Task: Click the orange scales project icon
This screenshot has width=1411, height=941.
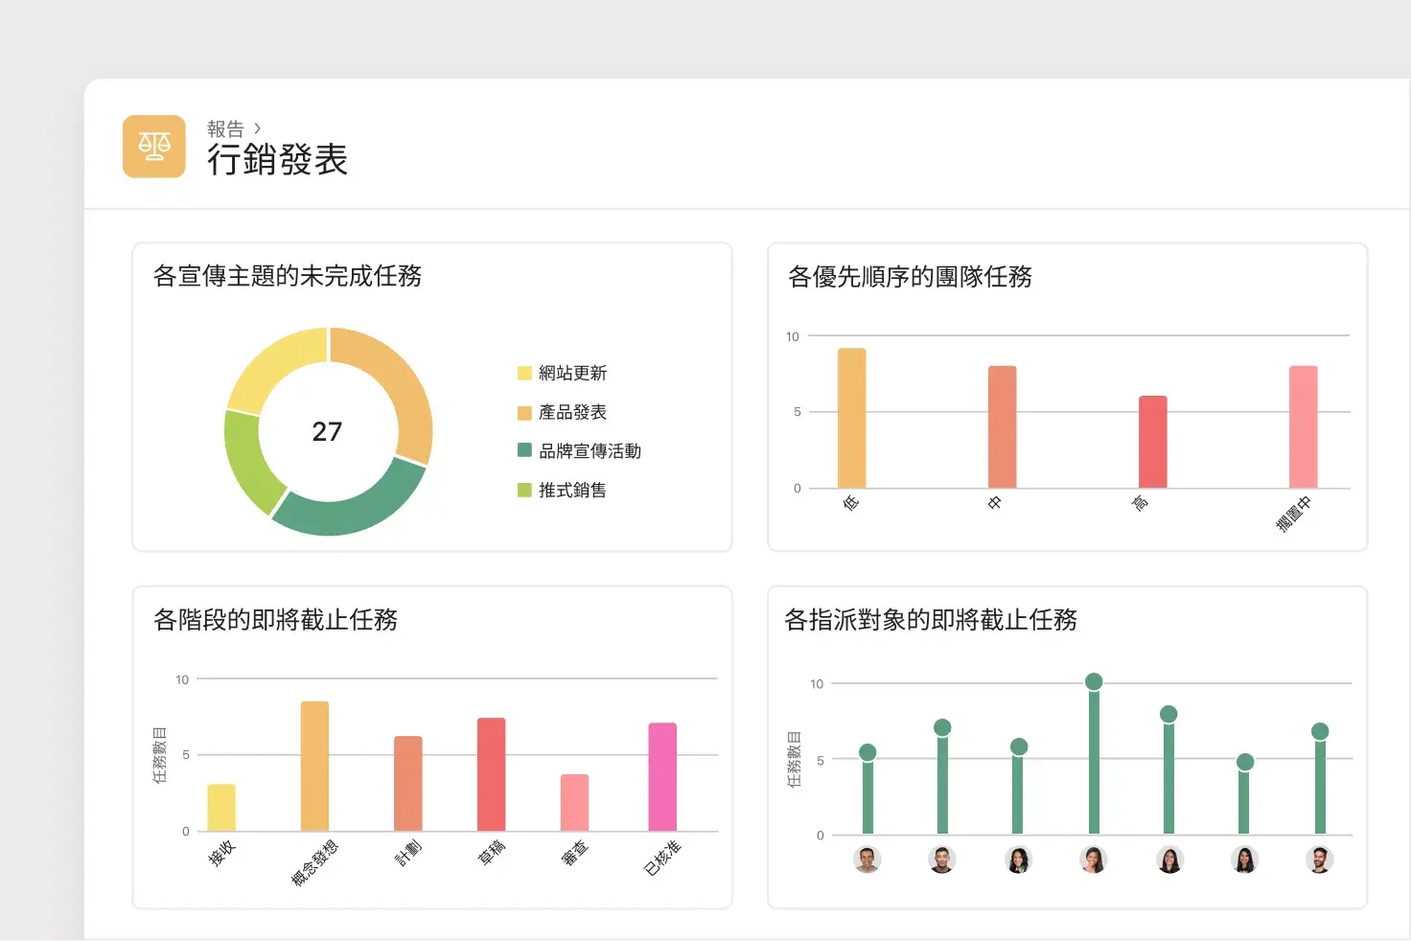Action: pyautogui.click(x=153, y=146)
